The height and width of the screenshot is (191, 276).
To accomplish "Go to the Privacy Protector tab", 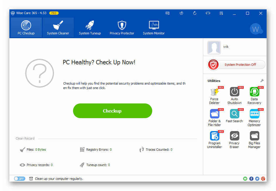I will 122,27.
